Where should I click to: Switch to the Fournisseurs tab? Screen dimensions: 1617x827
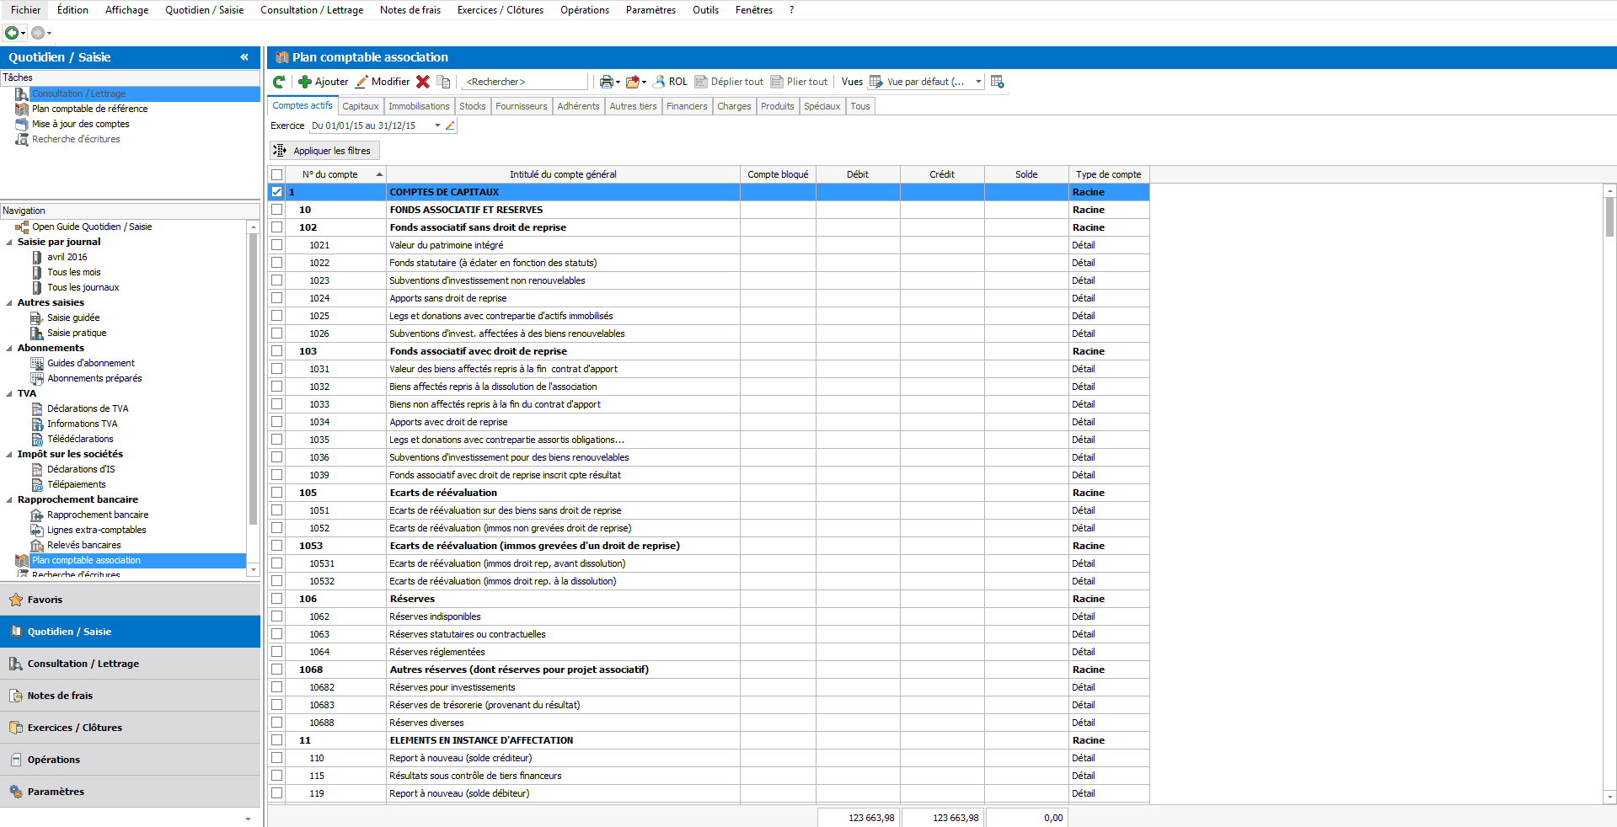[522, 106]
